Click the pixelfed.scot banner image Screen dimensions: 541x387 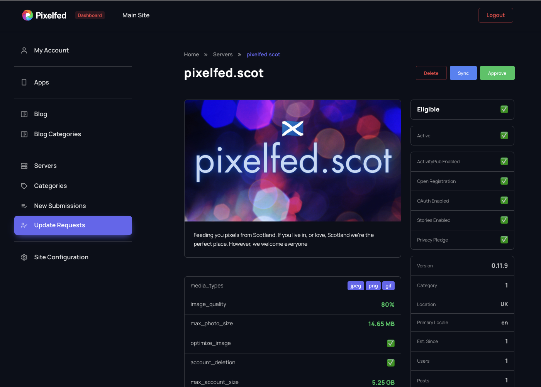coord(293,161)
